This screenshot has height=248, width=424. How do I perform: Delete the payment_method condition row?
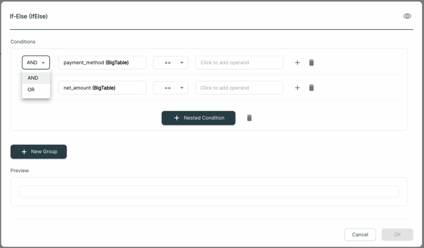point(311,63)
